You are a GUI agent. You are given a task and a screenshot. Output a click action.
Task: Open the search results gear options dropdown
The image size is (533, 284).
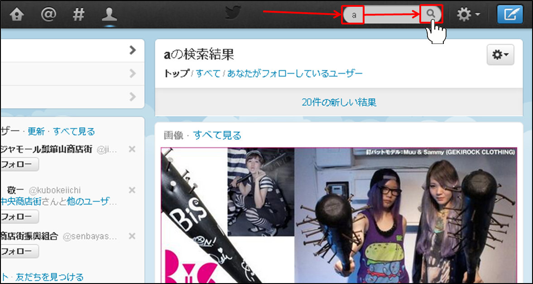pyautogui.click(x=500, y=55)
